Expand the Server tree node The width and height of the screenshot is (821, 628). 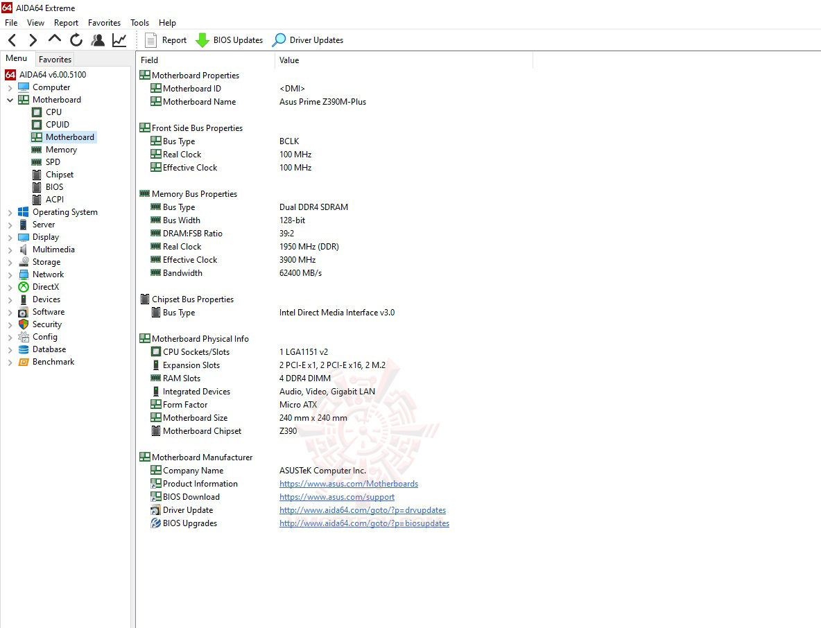(10, 225)
